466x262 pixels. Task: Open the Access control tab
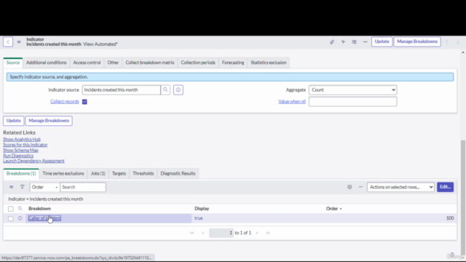(87, 63)
